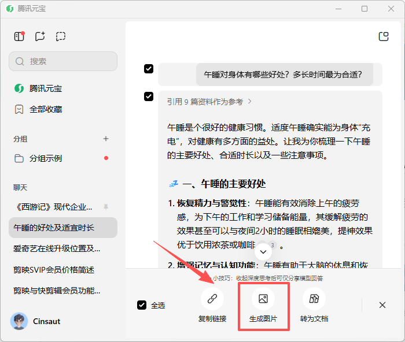Click 生成图片 generate image icon
Screen dimensions: 405x342
[263, 299]
